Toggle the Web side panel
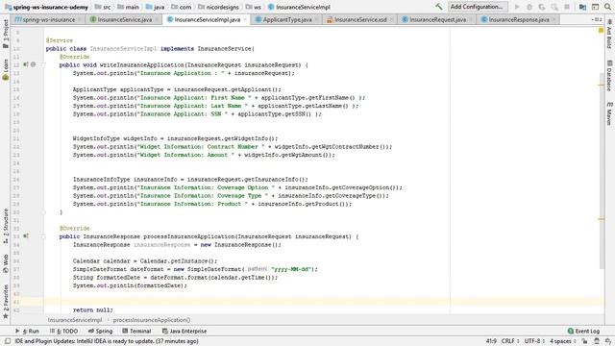The image size is (615, 346). tap(5, 263)
